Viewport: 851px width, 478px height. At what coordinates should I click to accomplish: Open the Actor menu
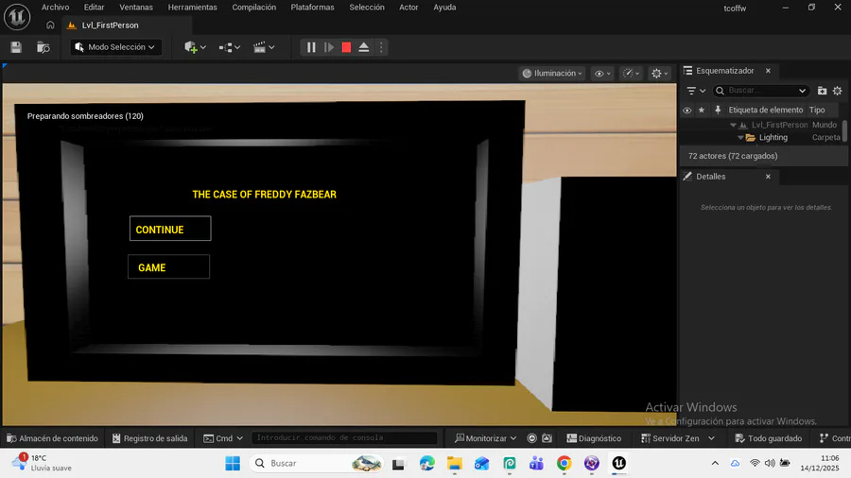[x=408, y=7]
